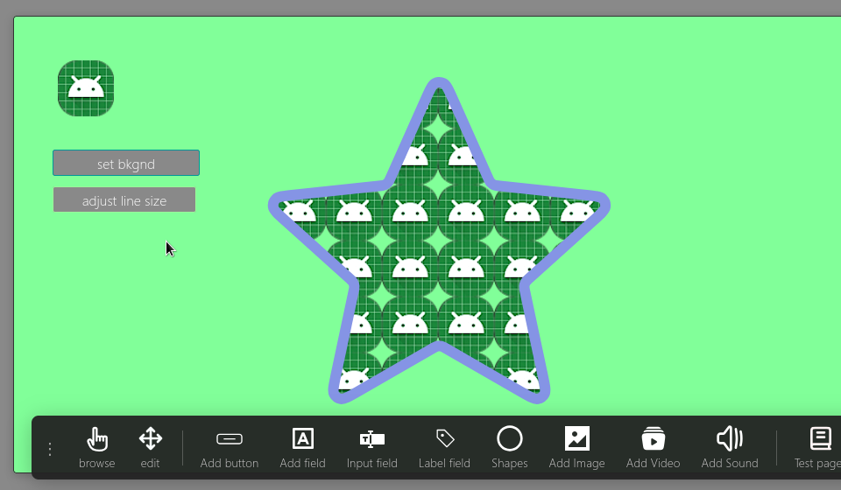
Task: Click the toolbar divider after the edit tool
Action: pyautogui.click(x=183, y=448)
